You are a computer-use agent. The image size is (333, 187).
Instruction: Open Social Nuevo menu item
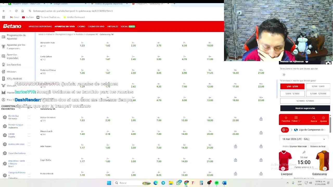point(128,26)
